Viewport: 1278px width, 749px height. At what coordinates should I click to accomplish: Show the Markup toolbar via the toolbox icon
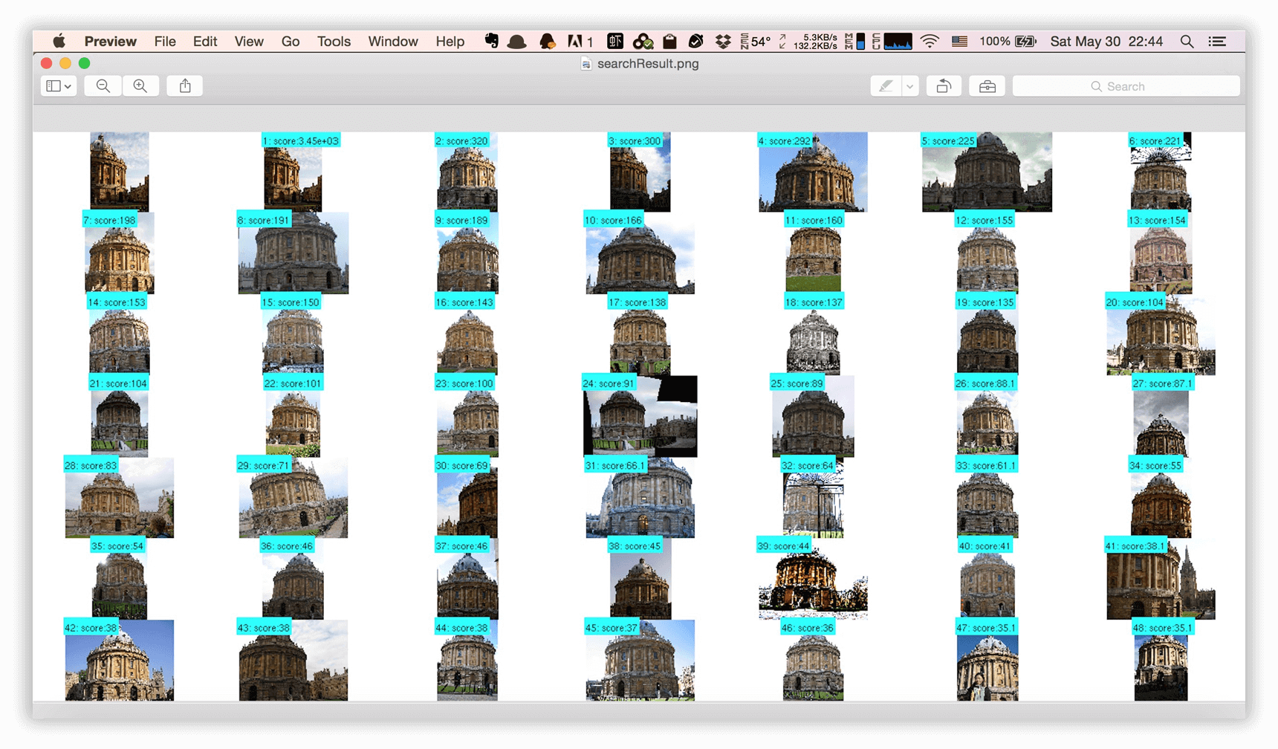point(987,85)
